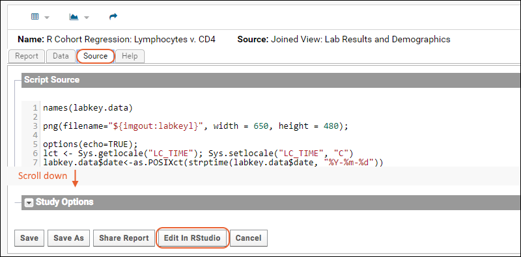Click the Sys.getlocale code line

pyautogui.click(x=198, y=154)
